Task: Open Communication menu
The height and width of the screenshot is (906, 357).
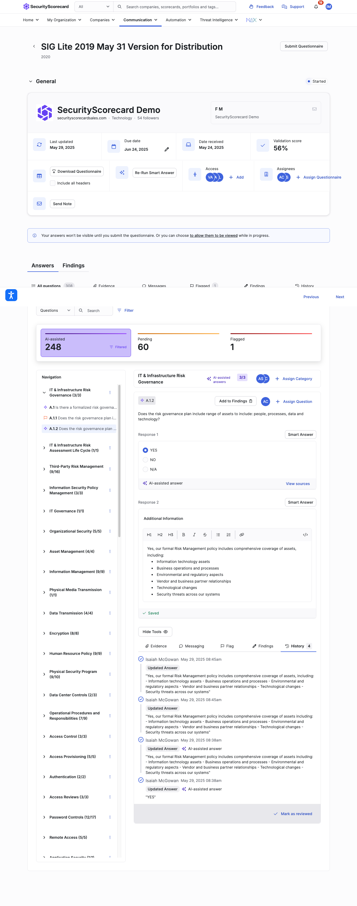Action: point(140,20)
